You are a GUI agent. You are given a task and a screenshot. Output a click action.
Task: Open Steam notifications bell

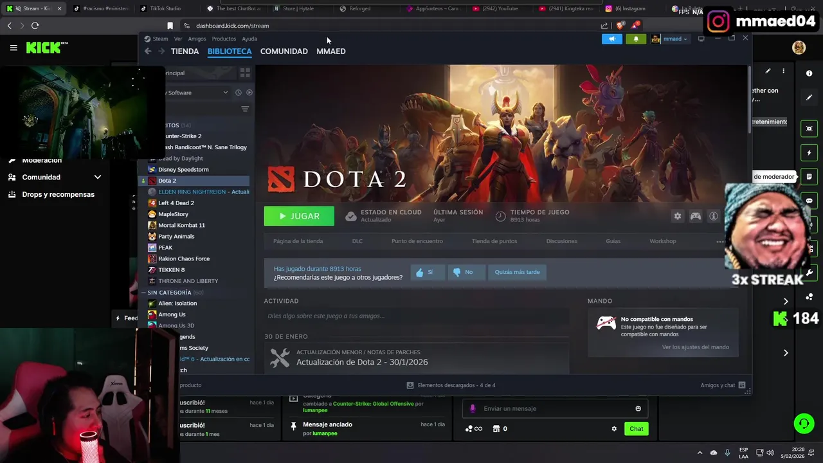(x=636, y=39)
